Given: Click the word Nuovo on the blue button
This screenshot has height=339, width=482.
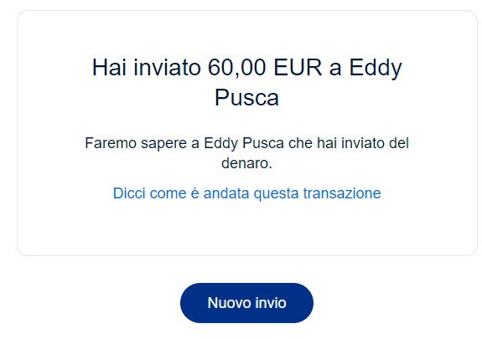Looking at the screenshot, I should point(230,303).
